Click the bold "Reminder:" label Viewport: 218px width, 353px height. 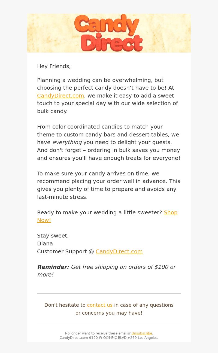53,267
